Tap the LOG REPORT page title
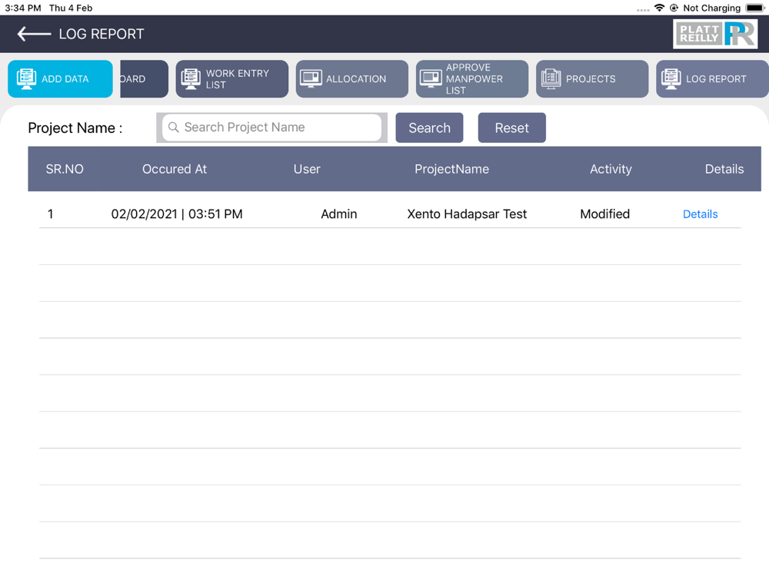 coord(102,34)
